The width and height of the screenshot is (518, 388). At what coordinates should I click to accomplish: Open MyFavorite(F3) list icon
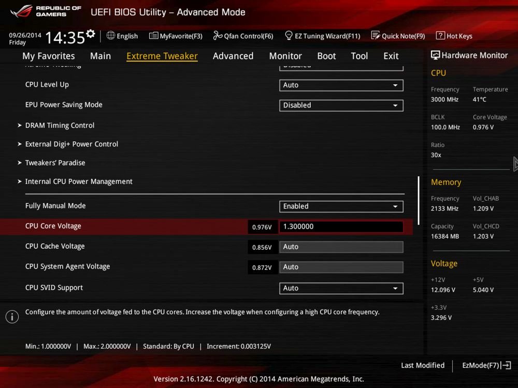click(154, 36)
